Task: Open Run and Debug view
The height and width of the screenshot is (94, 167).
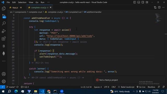Action: click(x=4, y=31)
